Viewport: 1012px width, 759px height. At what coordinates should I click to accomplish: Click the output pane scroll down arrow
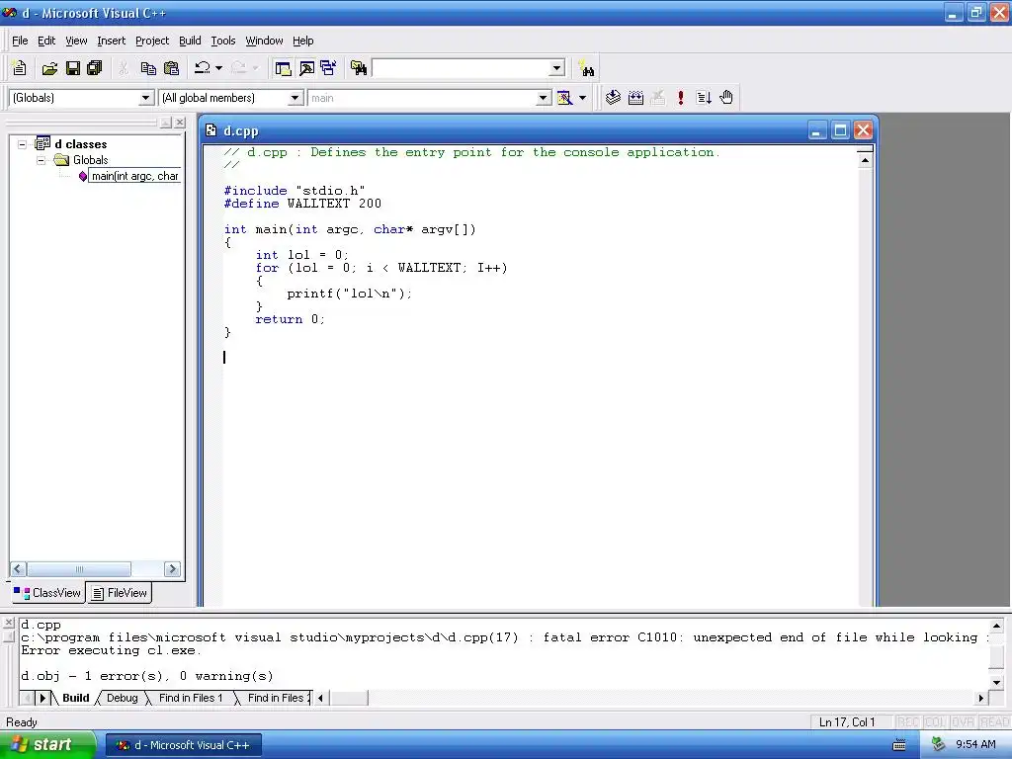tap(996, 682)
